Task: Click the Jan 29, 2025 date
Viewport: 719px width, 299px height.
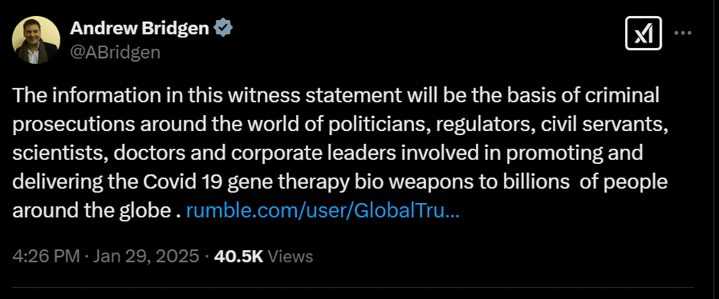Action: [146, 256]
